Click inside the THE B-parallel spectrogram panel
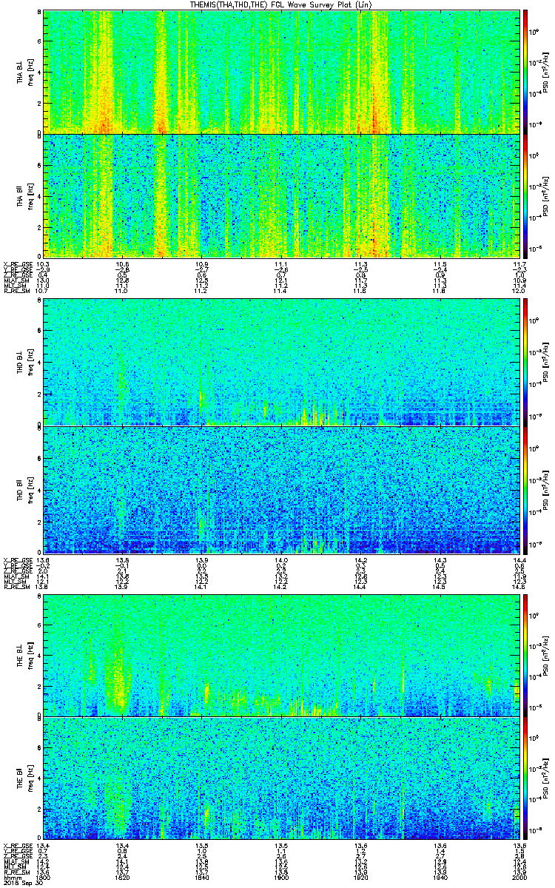The width and height of the screenshot is (555, 888). click(x=281, y=778)
